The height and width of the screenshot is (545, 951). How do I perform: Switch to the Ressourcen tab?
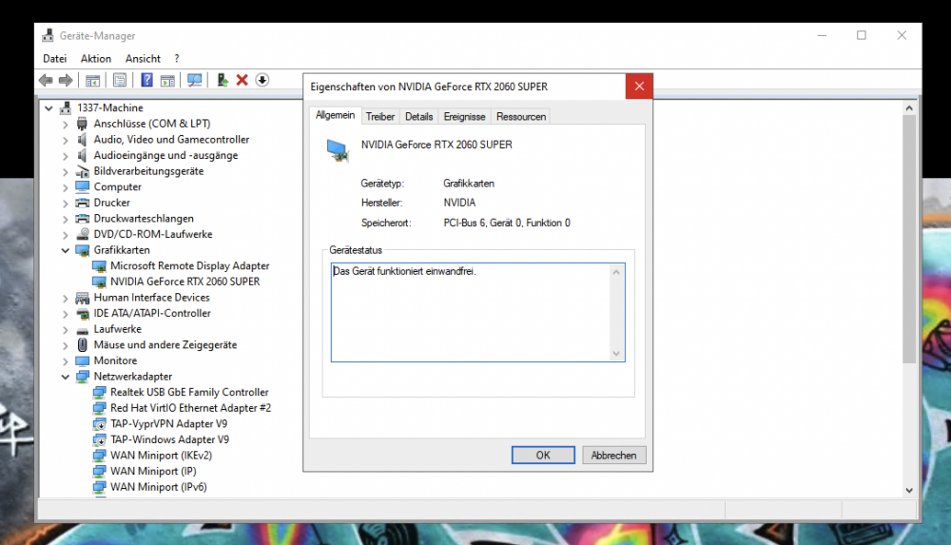point(521,117)
